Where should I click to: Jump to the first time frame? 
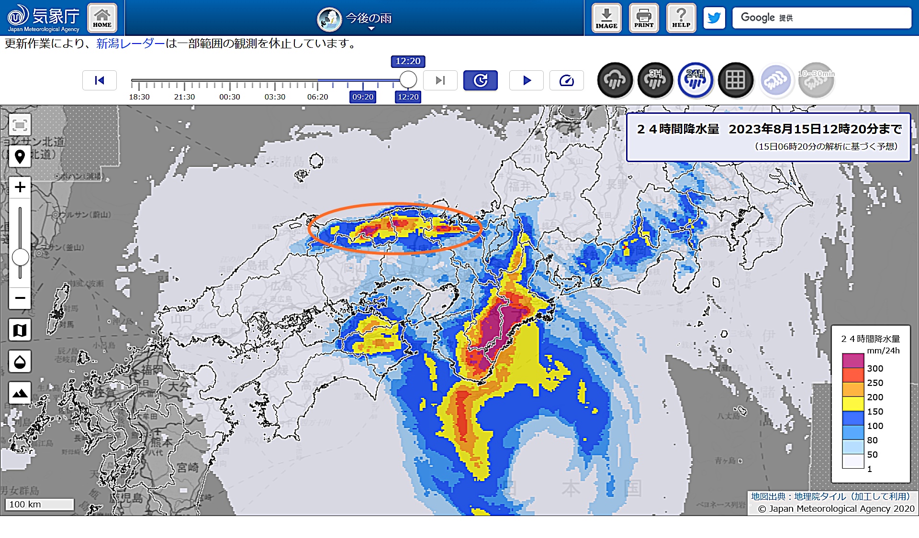[x=100, y=80]
